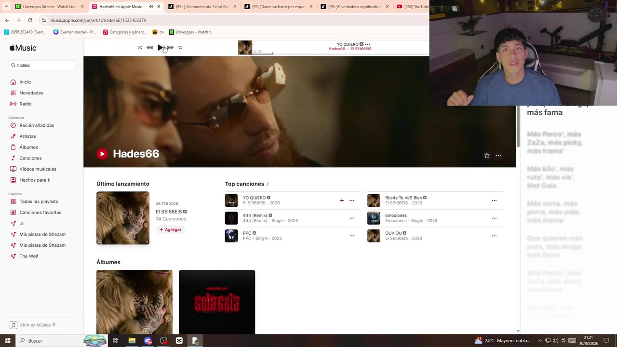Screen dimensions: 617x347
Task: Reload the page with browser refresh icon
Action: coord(30,20)
